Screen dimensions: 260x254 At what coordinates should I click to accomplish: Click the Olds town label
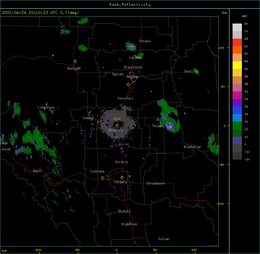[x=117, y=119]
